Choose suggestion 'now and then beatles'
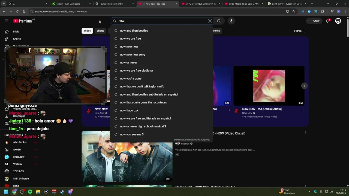Viewport: 349px width, 196px height. point(161,30)
